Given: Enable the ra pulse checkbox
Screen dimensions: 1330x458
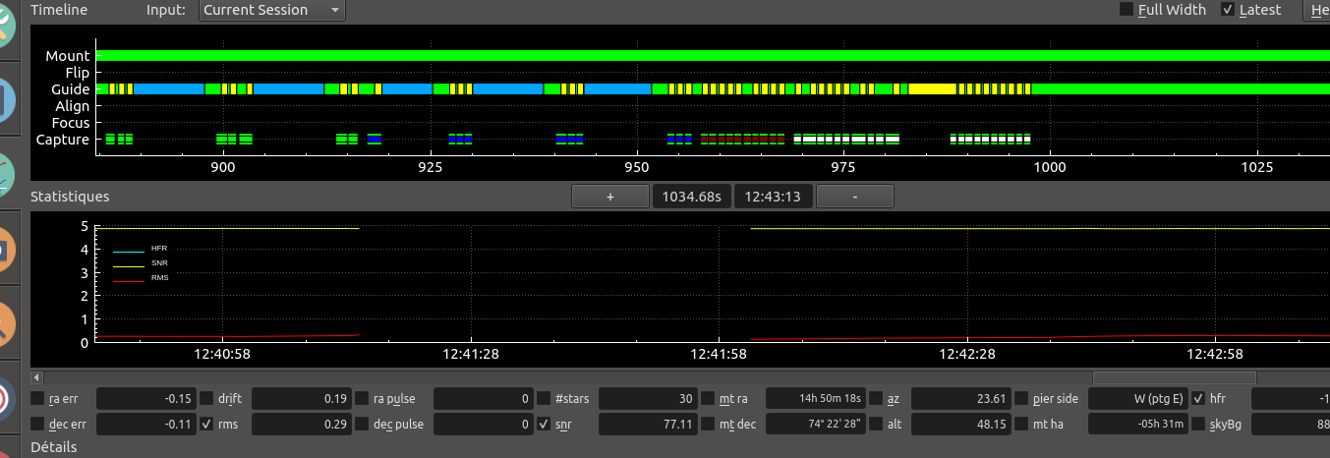Looking at the screenshot, I should point(362,399).
